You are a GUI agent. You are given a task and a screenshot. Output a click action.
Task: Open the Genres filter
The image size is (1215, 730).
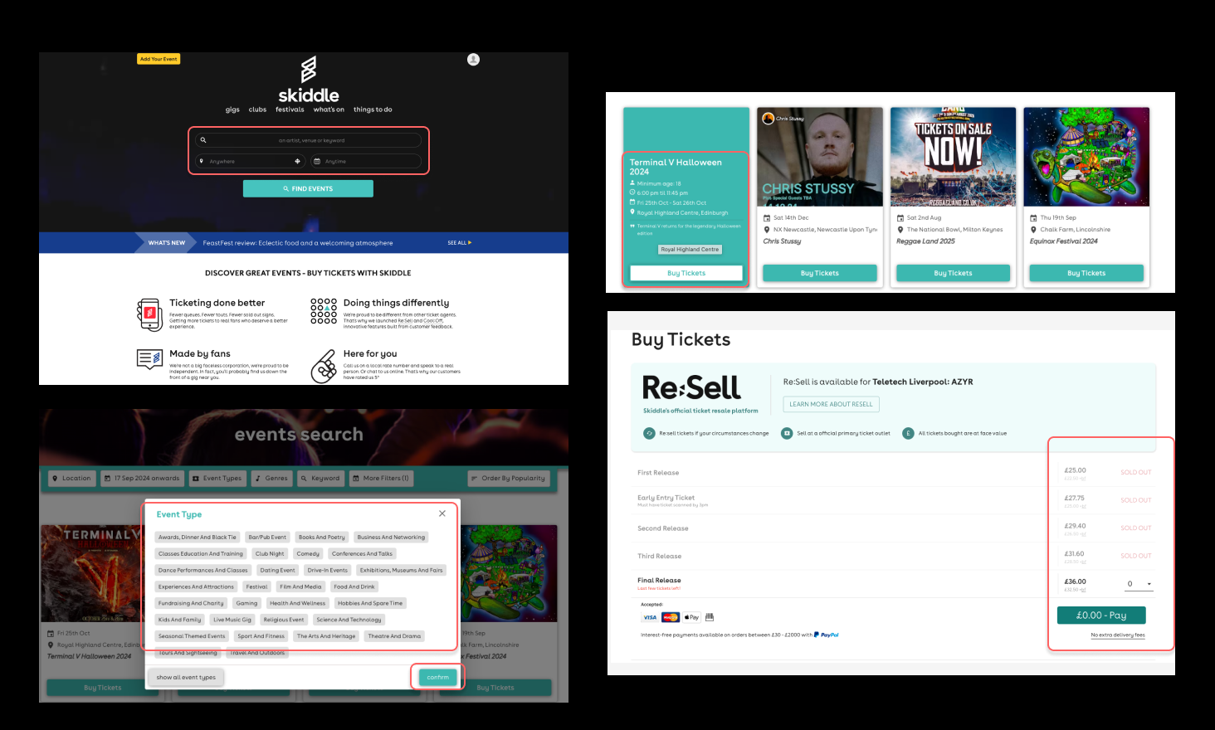(x=271, y=478)
